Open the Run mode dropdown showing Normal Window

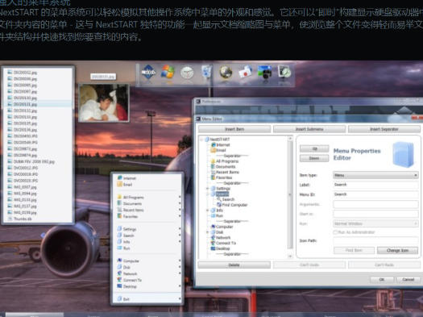[x=375, y=223]
